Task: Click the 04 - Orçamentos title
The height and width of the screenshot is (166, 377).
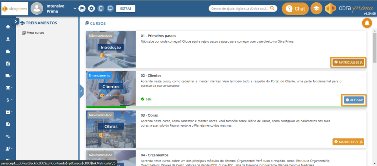Action: (x=155, y=155)
